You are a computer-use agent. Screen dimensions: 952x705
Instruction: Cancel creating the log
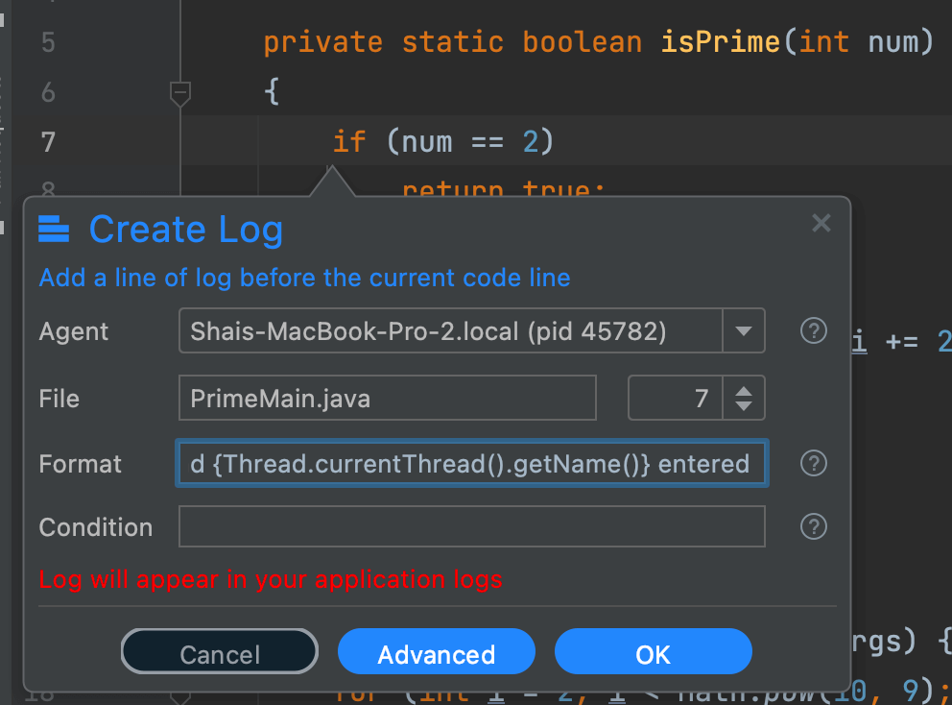[x=219, y=651]
